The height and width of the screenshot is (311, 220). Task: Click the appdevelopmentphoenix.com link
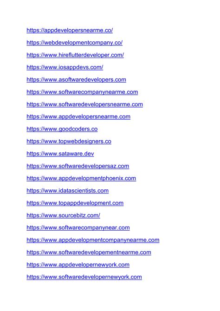pyautogui.click(x=81, y=178)
